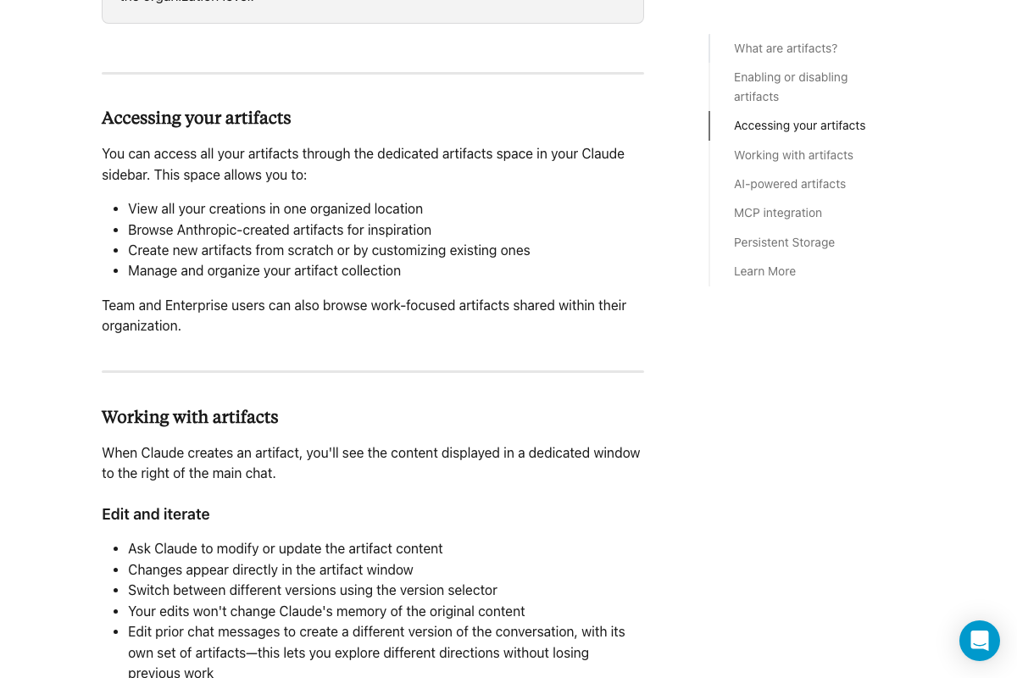The image size is (1017, 678).
Task: Select the bullet about version selector
Action: [313, 590]
